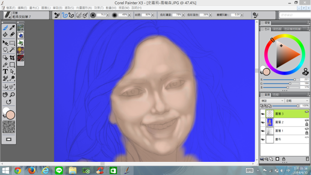The image size is (311, 175).
Task: Select the Magnifier tool
Action: (x=12, y=95)
